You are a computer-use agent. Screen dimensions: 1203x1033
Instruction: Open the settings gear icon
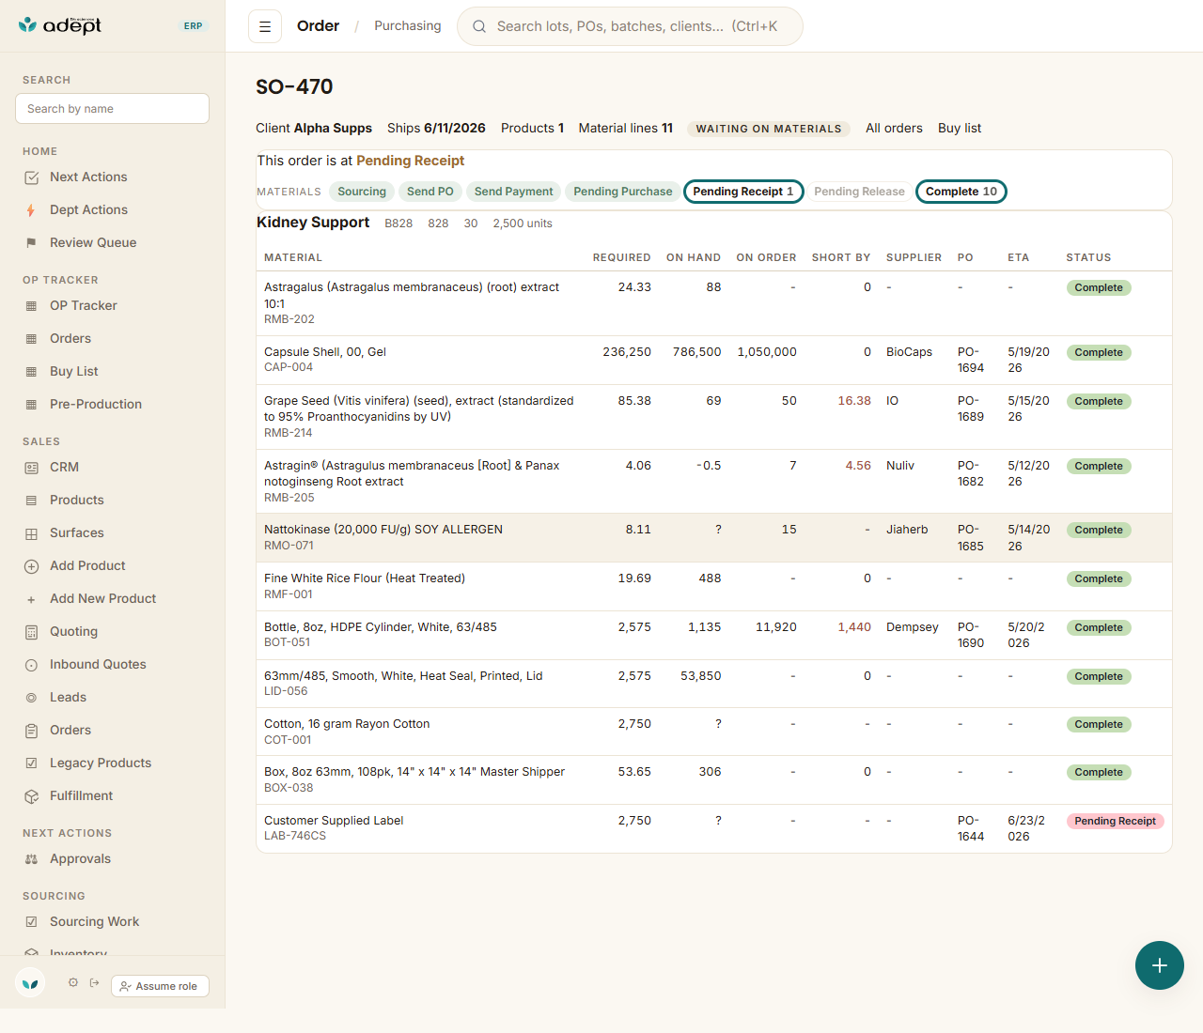(73, 983)
